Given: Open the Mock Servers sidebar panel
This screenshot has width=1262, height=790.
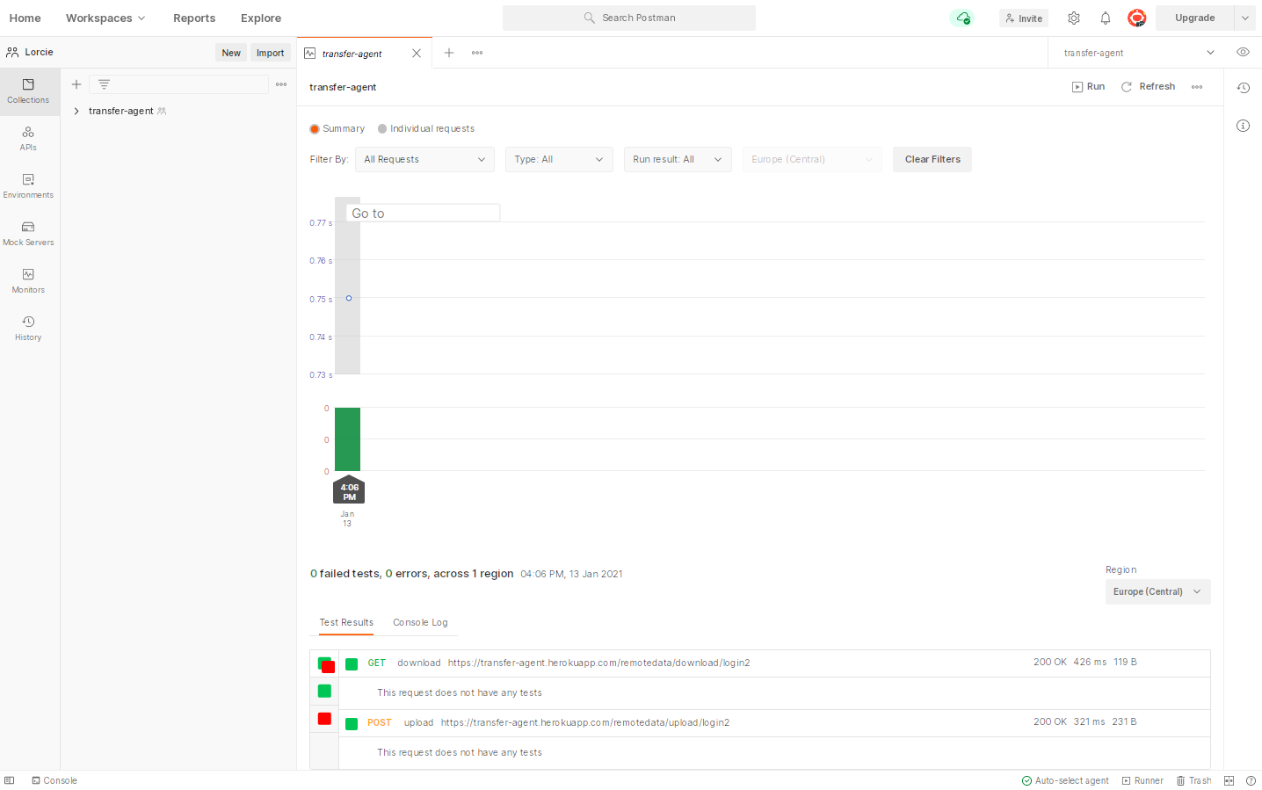Looking at the screenshot, I should (28, 234).
